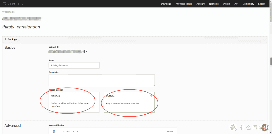The image size is (272, 134).
Task: Click the Description text area
Action: tap(102, 80)
